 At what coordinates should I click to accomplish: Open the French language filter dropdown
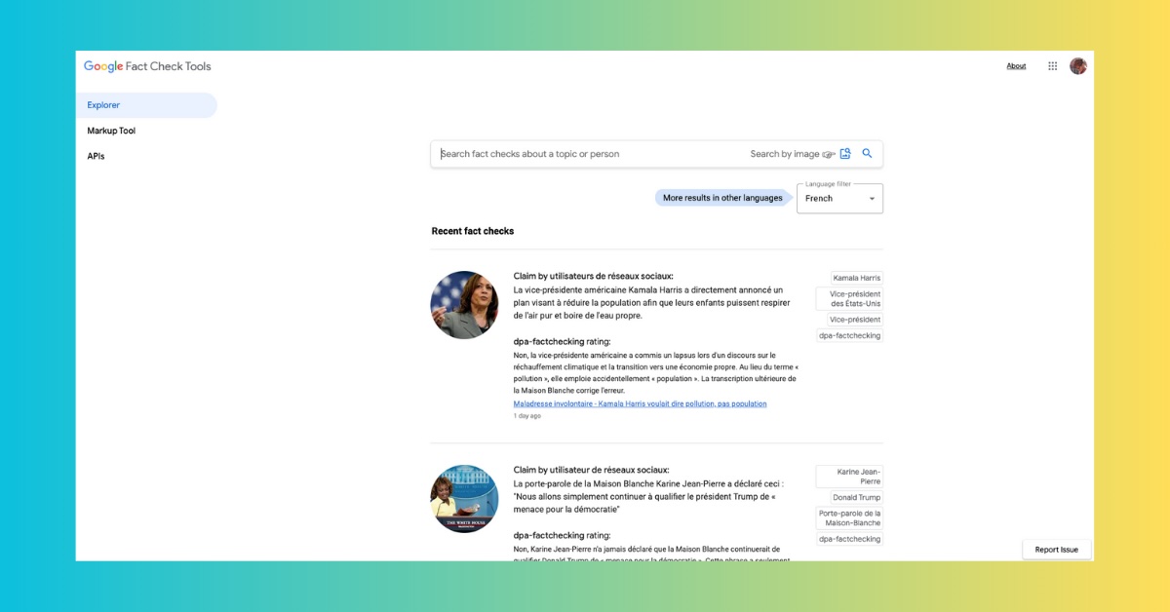(839, 198)
